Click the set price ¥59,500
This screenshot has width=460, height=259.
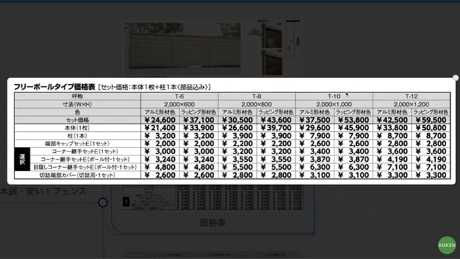click(x=431, y=120)
